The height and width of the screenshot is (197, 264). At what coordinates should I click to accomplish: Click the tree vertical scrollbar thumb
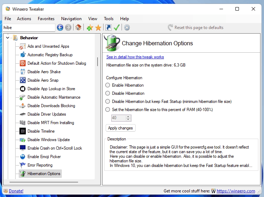tap(98, 62)
